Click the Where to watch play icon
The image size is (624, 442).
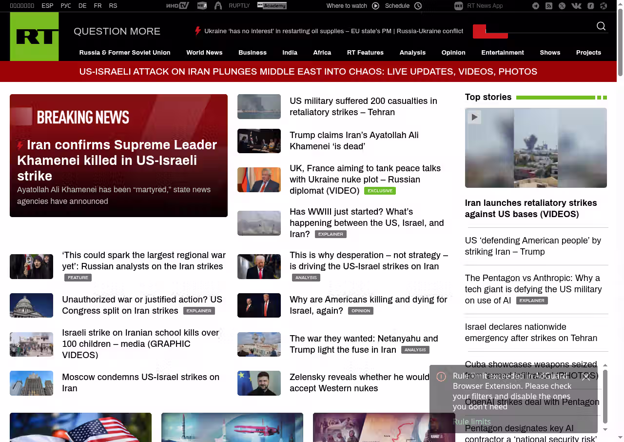coord(375,6)
